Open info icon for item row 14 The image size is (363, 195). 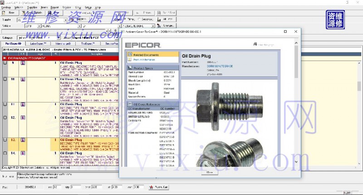click(23, 153)
